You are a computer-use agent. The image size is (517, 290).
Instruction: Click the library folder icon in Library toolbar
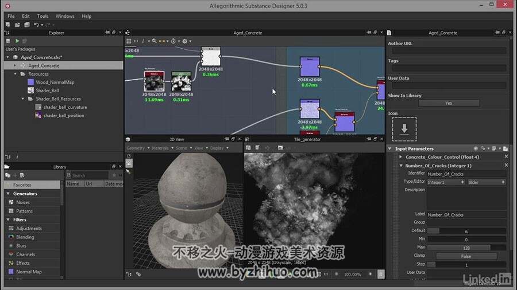[x=8, y=175]
